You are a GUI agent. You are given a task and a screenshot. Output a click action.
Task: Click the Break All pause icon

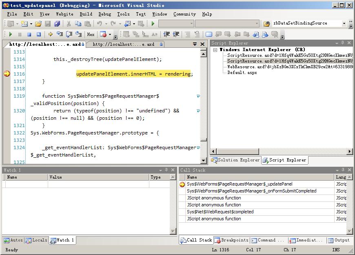coord(20,35)
